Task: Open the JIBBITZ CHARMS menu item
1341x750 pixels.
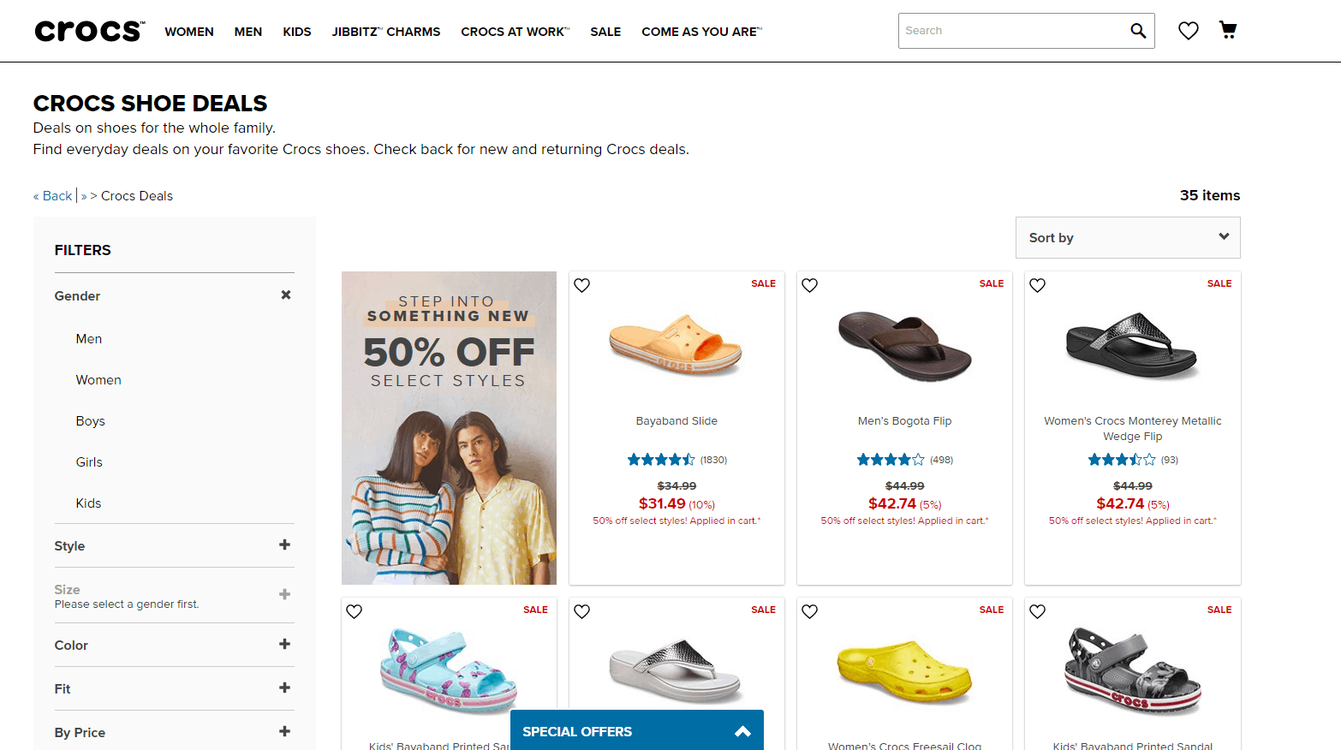Action: [386, 32]
